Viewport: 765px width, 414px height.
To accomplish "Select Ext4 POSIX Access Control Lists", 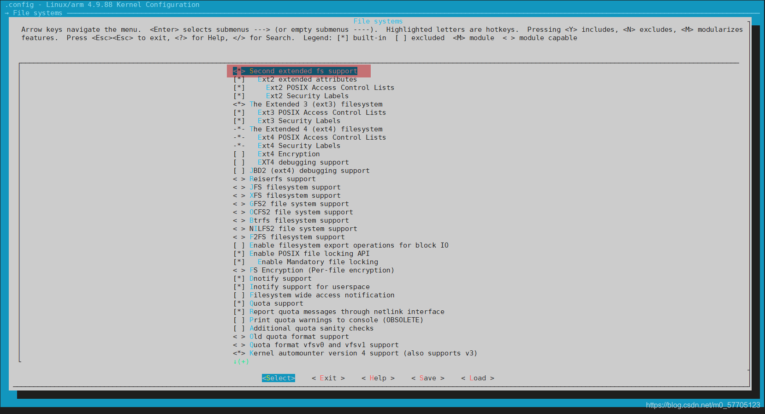I will [x=309, y=137].
